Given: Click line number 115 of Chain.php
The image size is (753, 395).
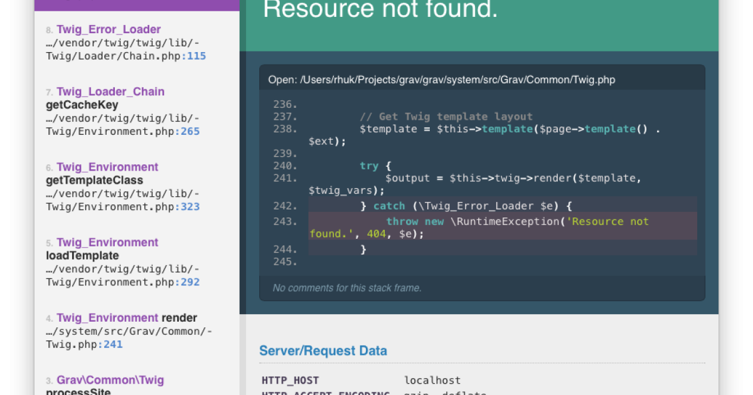Looking at the screenshot, I should pos(196,56).
